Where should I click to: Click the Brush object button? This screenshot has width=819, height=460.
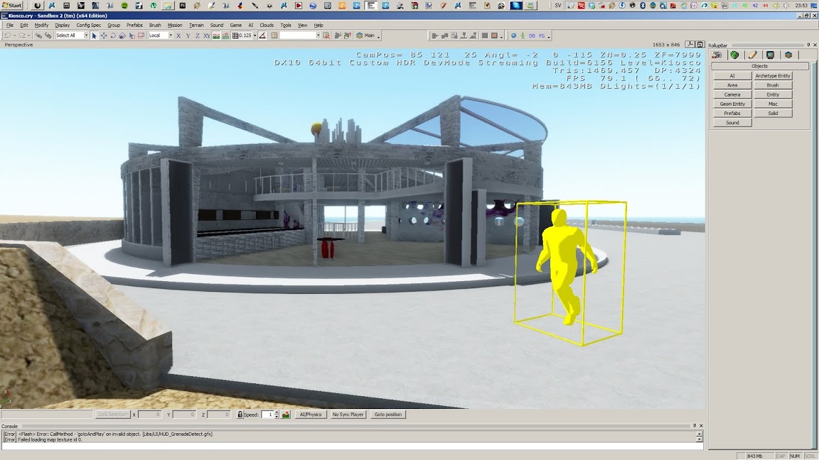click(x=773, y=85)
